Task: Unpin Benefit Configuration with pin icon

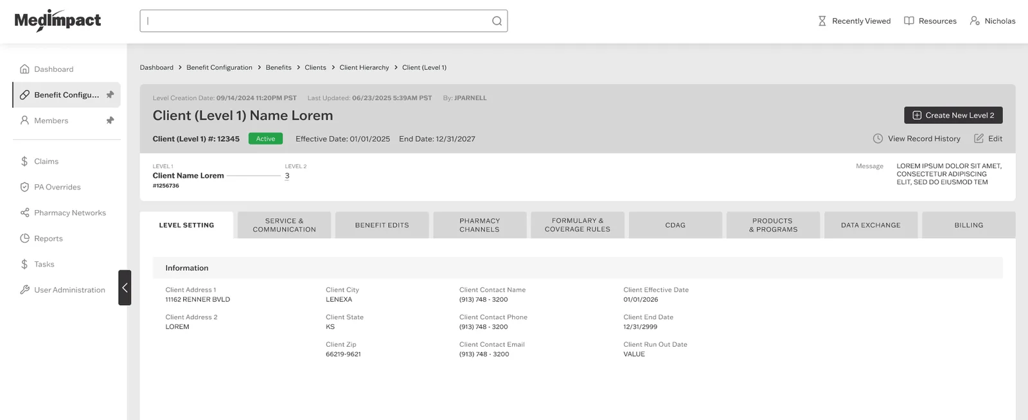Action: [x=110, y=94]
